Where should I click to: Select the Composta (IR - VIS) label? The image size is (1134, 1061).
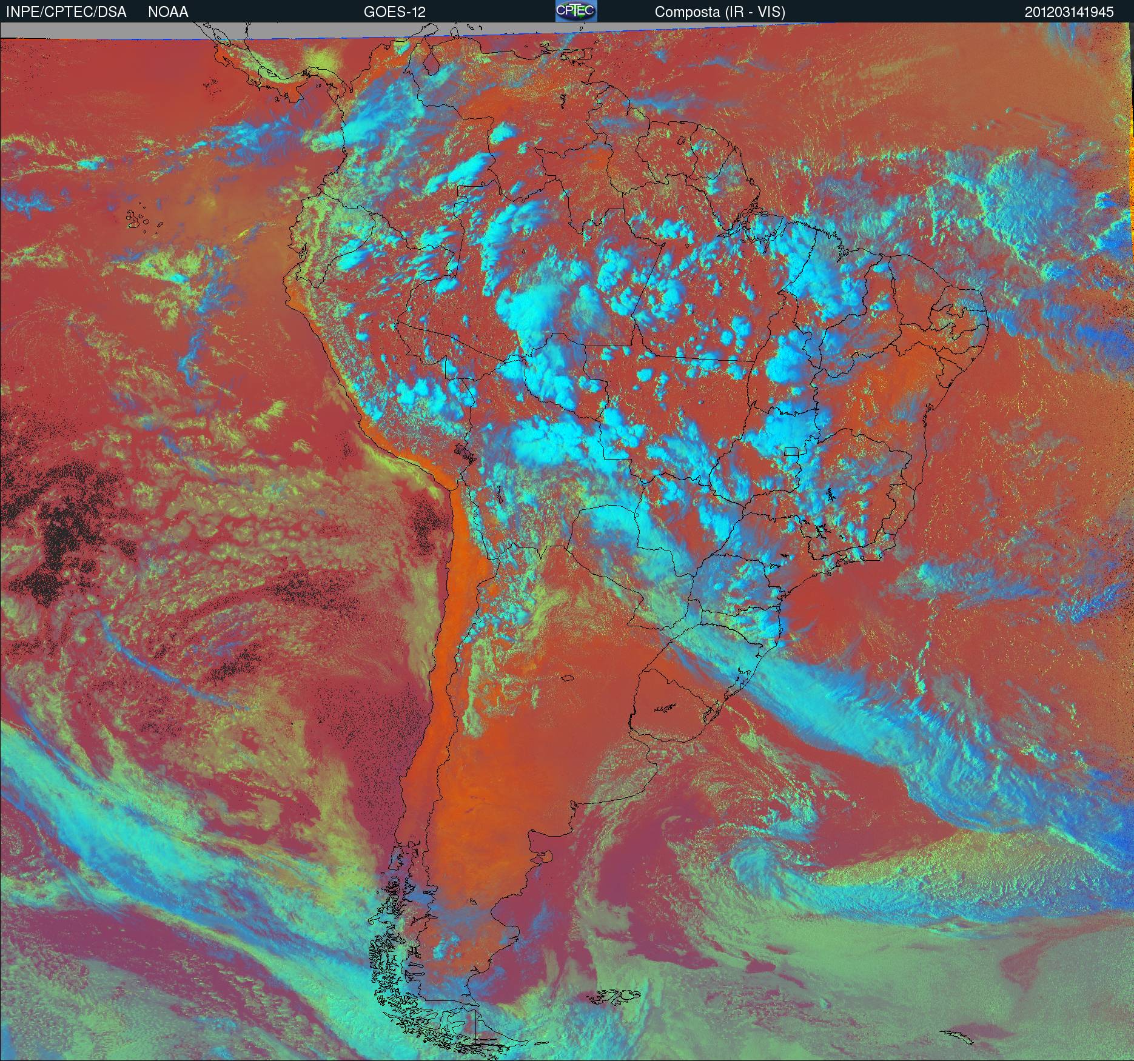pyautogui.click(x=720, y=12)
